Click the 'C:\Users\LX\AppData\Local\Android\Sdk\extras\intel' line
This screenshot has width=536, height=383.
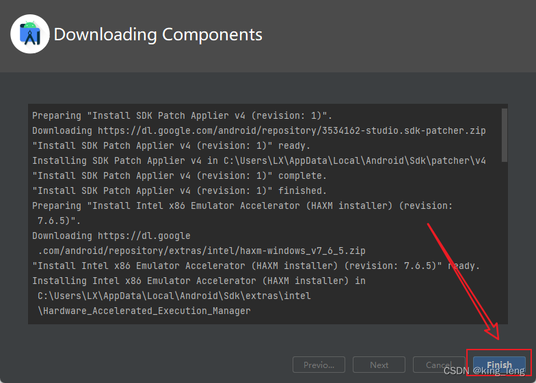[174, 296]
